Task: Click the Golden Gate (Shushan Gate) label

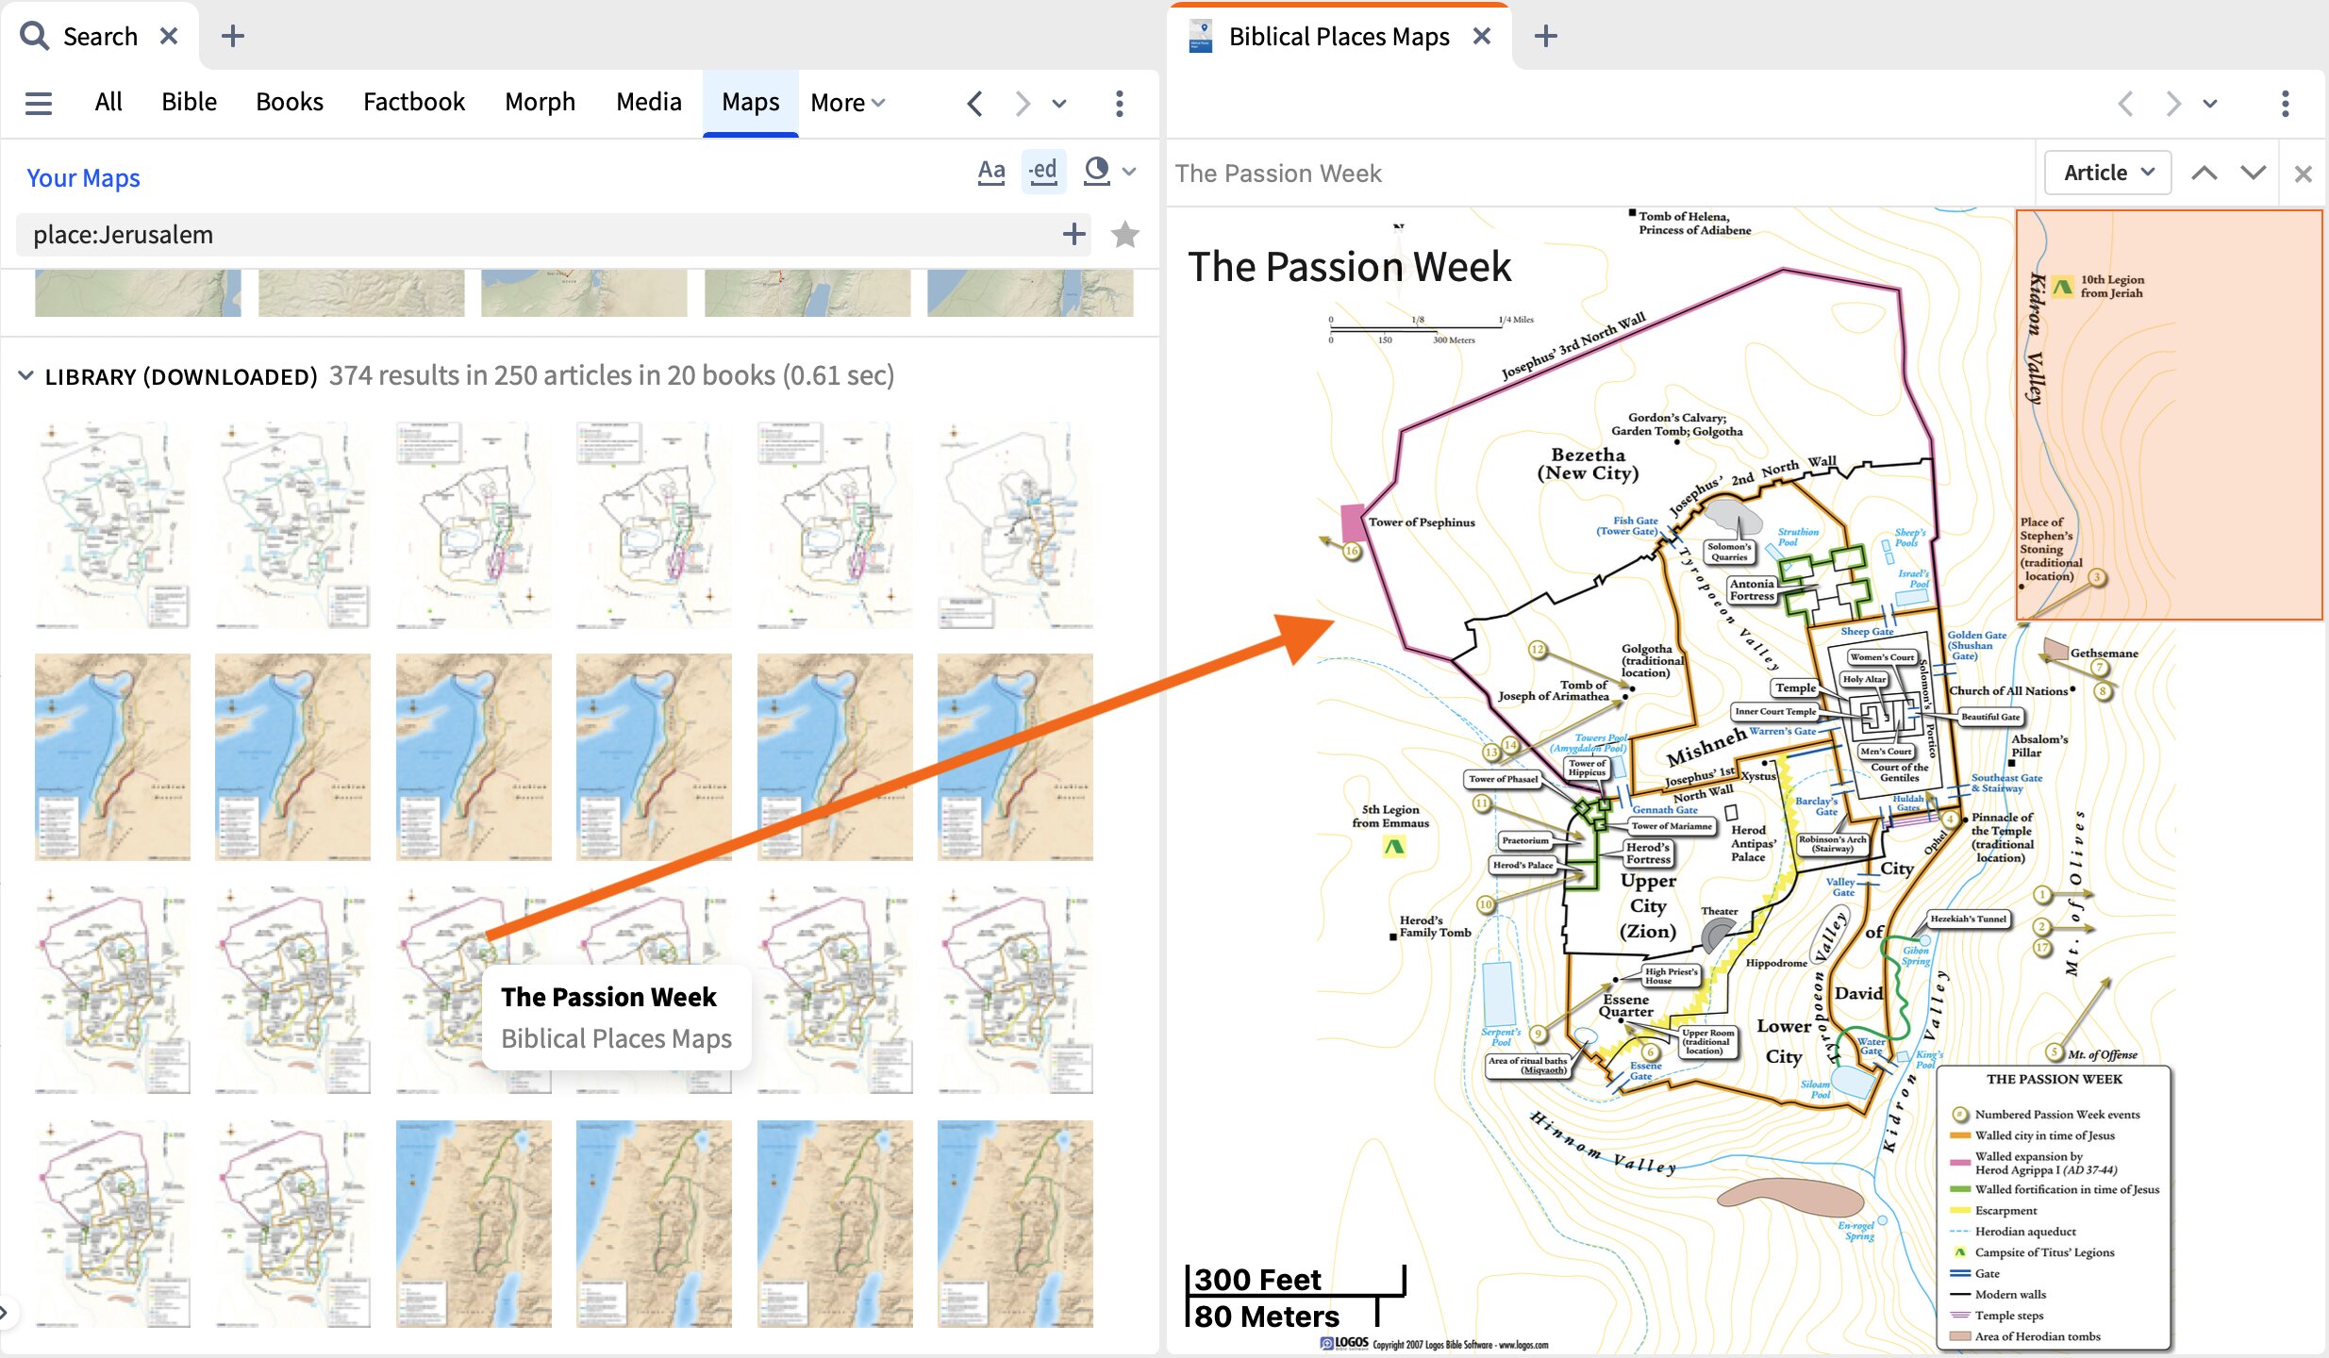Action: 1976,645
